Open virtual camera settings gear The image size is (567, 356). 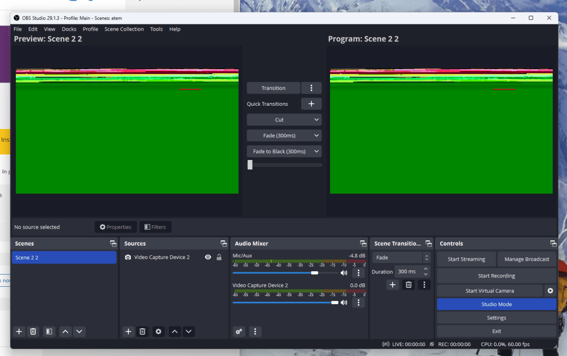point(550,291)
